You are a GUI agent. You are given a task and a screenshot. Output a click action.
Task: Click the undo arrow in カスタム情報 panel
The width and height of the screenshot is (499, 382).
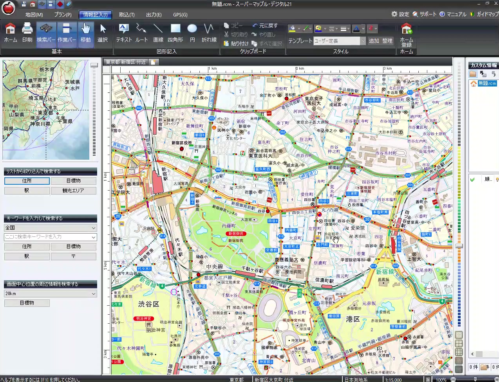(x=494, y=74)
